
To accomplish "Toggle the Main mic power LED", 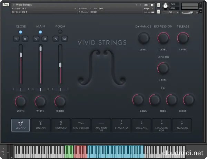I will click(40, 32).
